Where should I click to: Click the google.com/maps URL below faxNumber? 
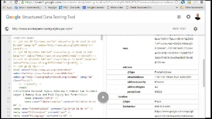[174, 114]
